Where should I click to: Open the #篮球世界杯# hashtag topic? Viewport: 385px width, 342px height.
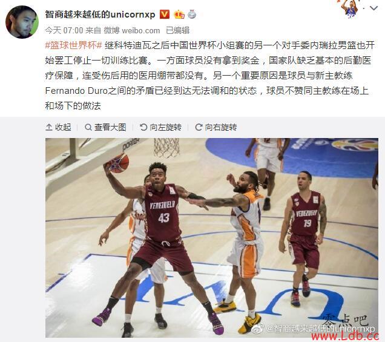tap(74, 45)
